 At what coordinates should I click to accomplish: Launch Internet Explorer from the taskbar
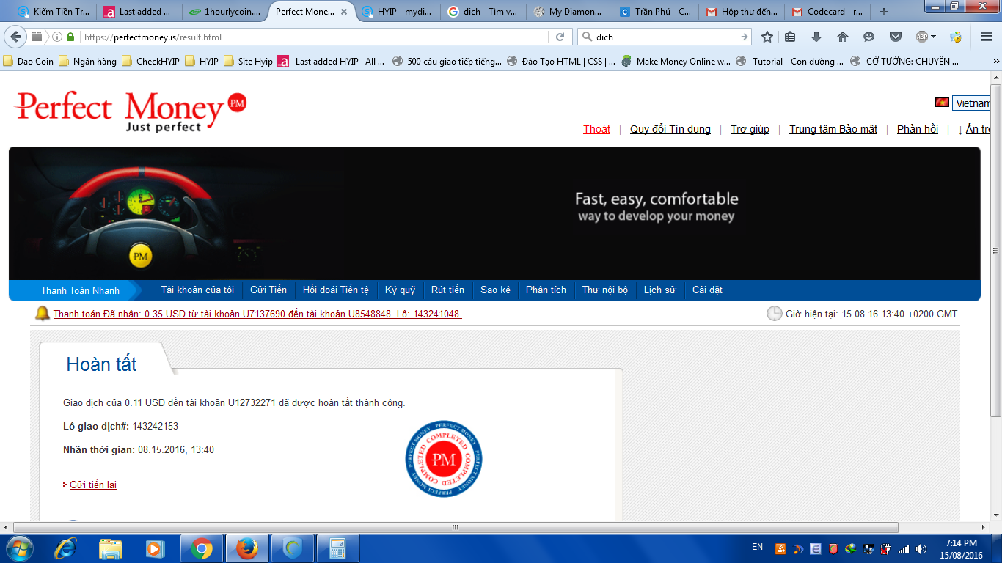point(65,548)
